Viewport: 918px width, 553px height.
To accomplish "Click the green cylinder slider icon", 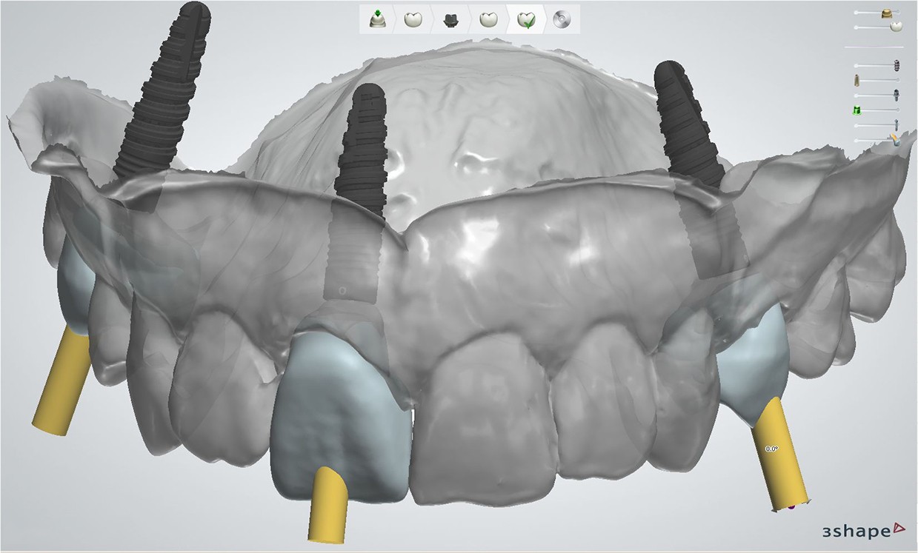I will pyautogui.click(x=858, y=110).
